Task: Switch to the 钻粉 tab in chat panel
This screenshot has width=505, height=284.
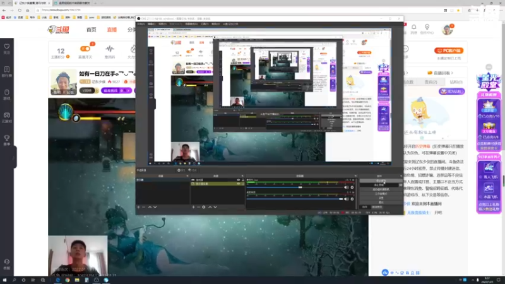Action: (x=456, y=82)
